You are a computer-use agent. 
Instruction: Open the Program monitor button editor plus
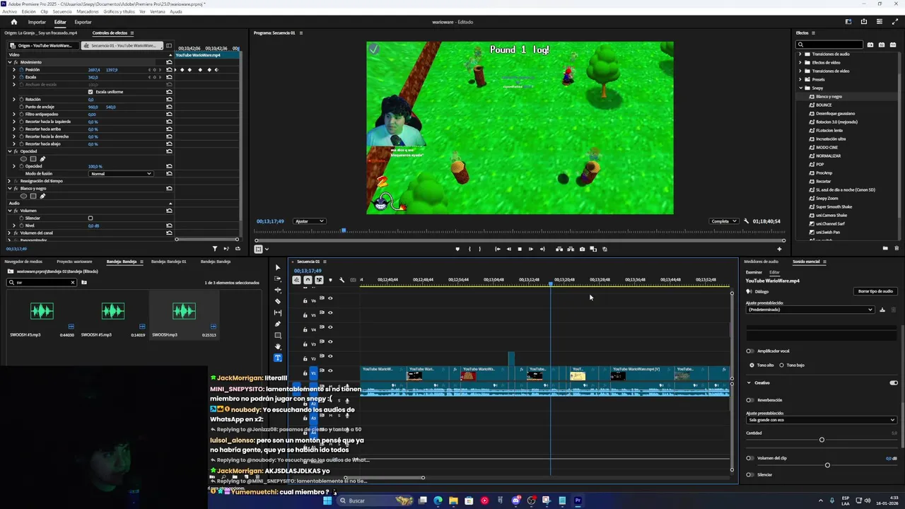coord(779,249)
